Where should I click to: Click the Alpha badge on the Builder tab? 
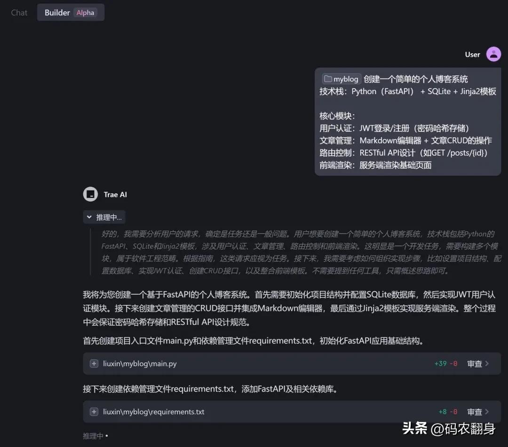(x=85, y=13)
